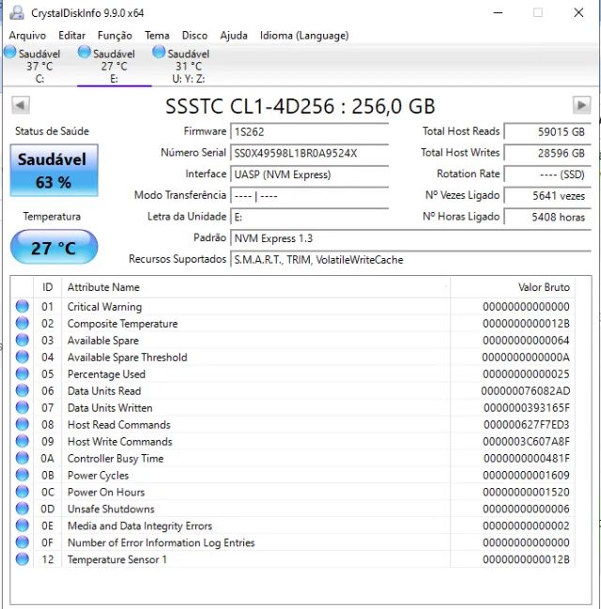Select the C: drive tab at 37 °C

click(39, 66)
